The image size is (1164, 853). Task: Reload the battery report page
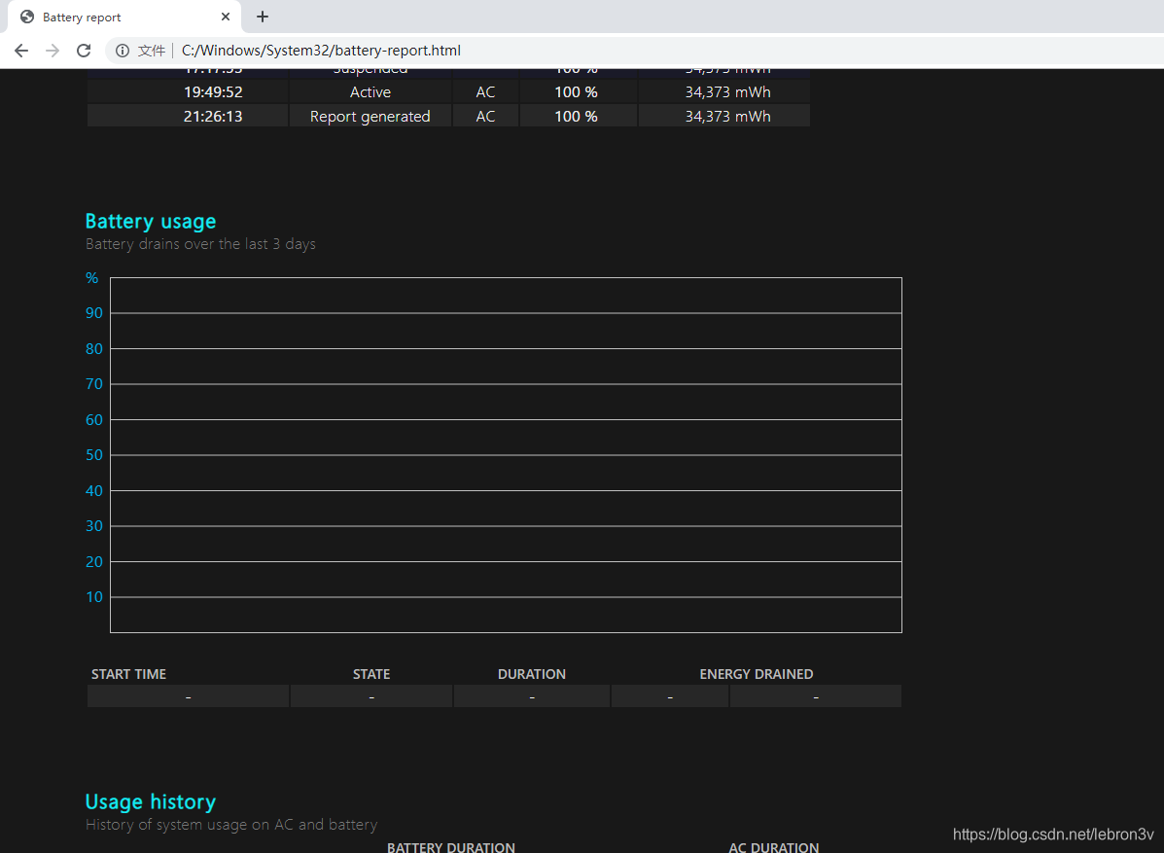[84, 51]
